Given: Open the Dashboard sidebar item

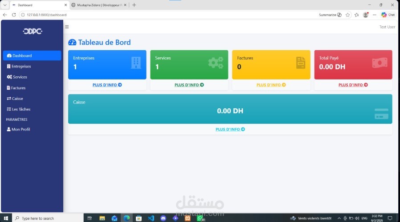Looking at the screenshot, I should click(x=32, y=55).
